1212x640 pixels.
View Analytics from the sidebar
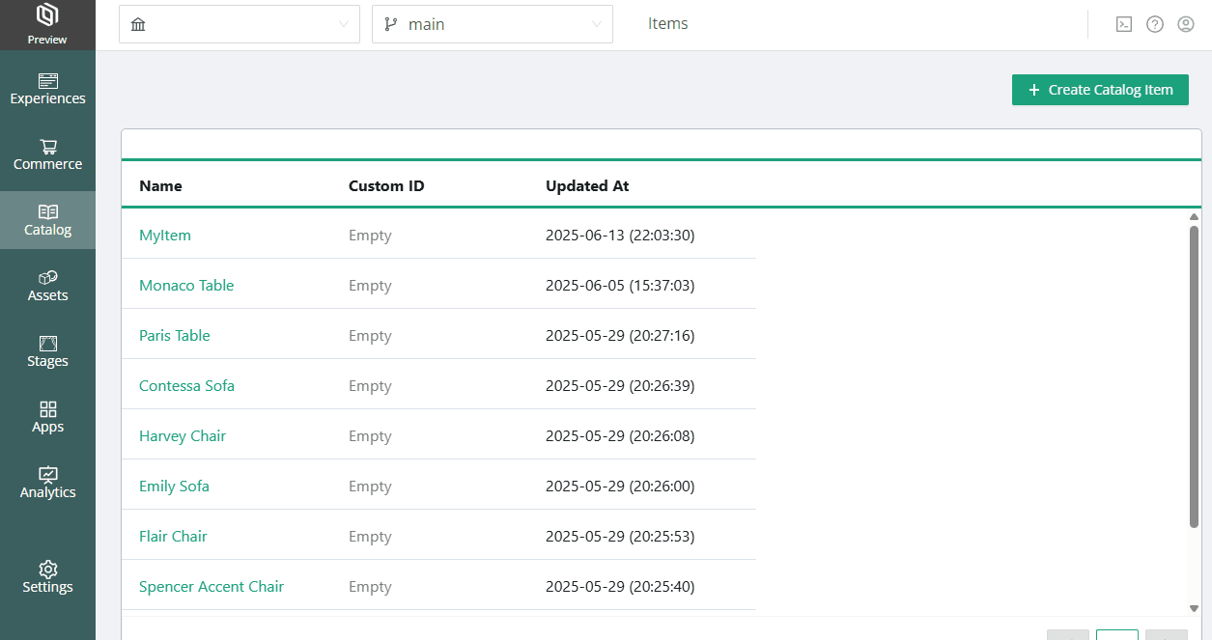47,483
